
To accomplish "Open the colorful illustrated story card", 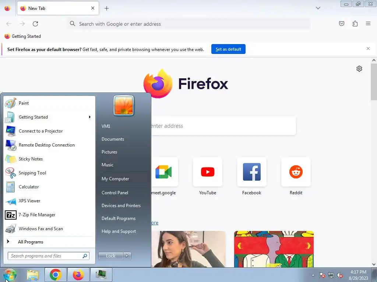I will pos(274,249).
